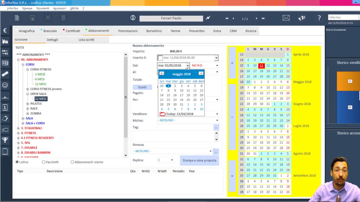
Task: Switch to the Anagrafica tab
Action: pyautogui.click(x=26, y=31)
